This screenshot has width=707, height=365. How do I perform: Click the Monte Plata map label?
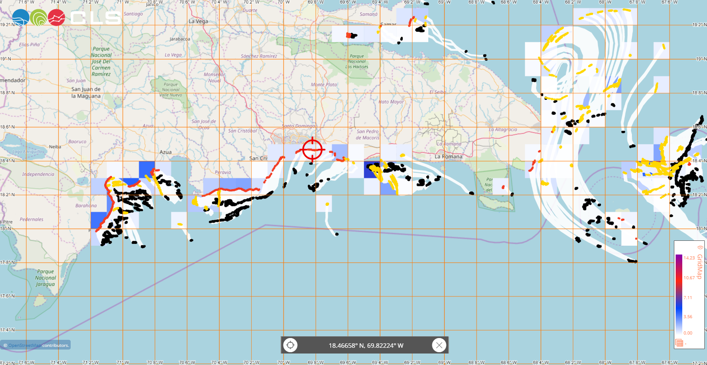[x=324, y=84]
